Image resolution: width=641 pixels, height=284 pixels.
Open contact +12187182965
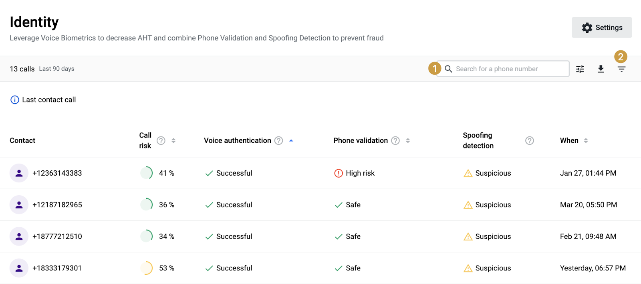[57, 205]
